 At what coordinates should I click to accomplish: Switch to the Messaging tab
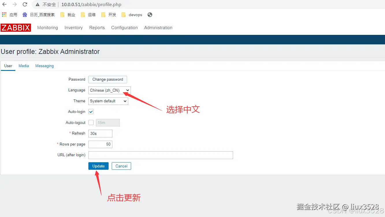(x=44, y=66)
